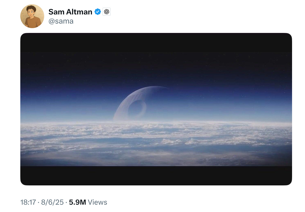The image size is (305, 212).
Task: Click Sam Altman's profile avatar
Action: [32, 16]
